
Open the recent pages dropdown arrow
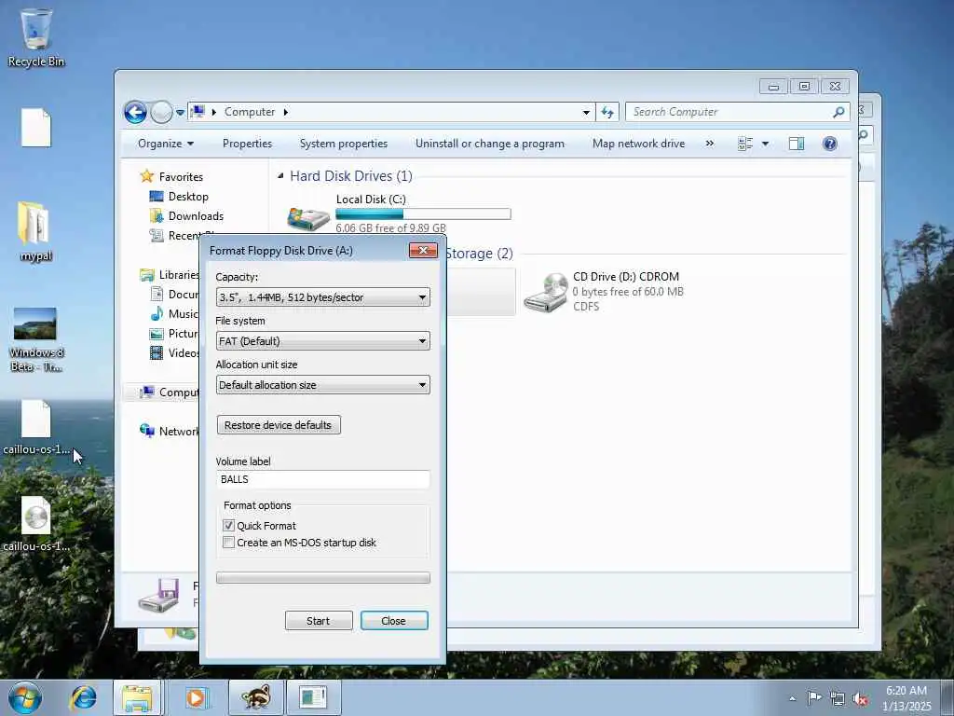[180, 113]
